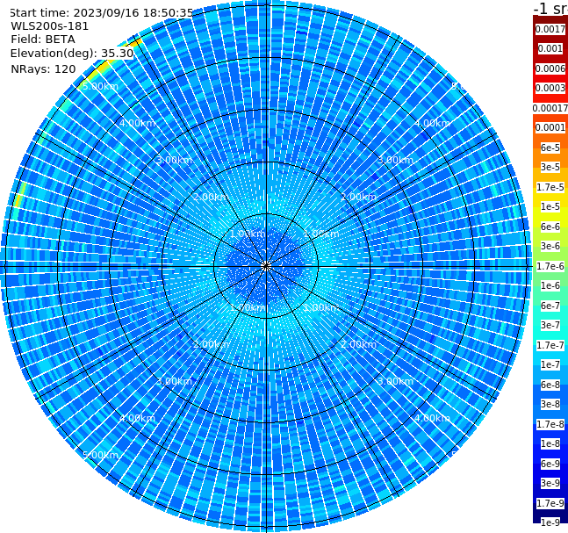The image size is (568, 533).
Task: Click the 1e-7 colorbar label
Action: [x=550, y=364]
